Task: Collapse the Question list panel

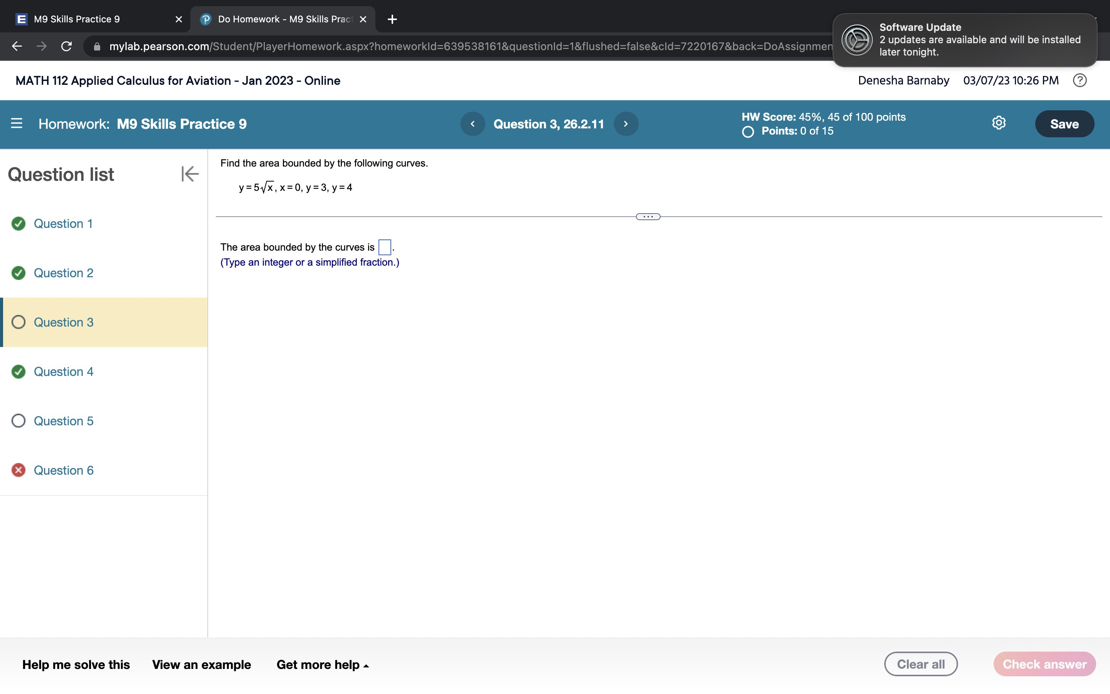Action: [190, 174]
